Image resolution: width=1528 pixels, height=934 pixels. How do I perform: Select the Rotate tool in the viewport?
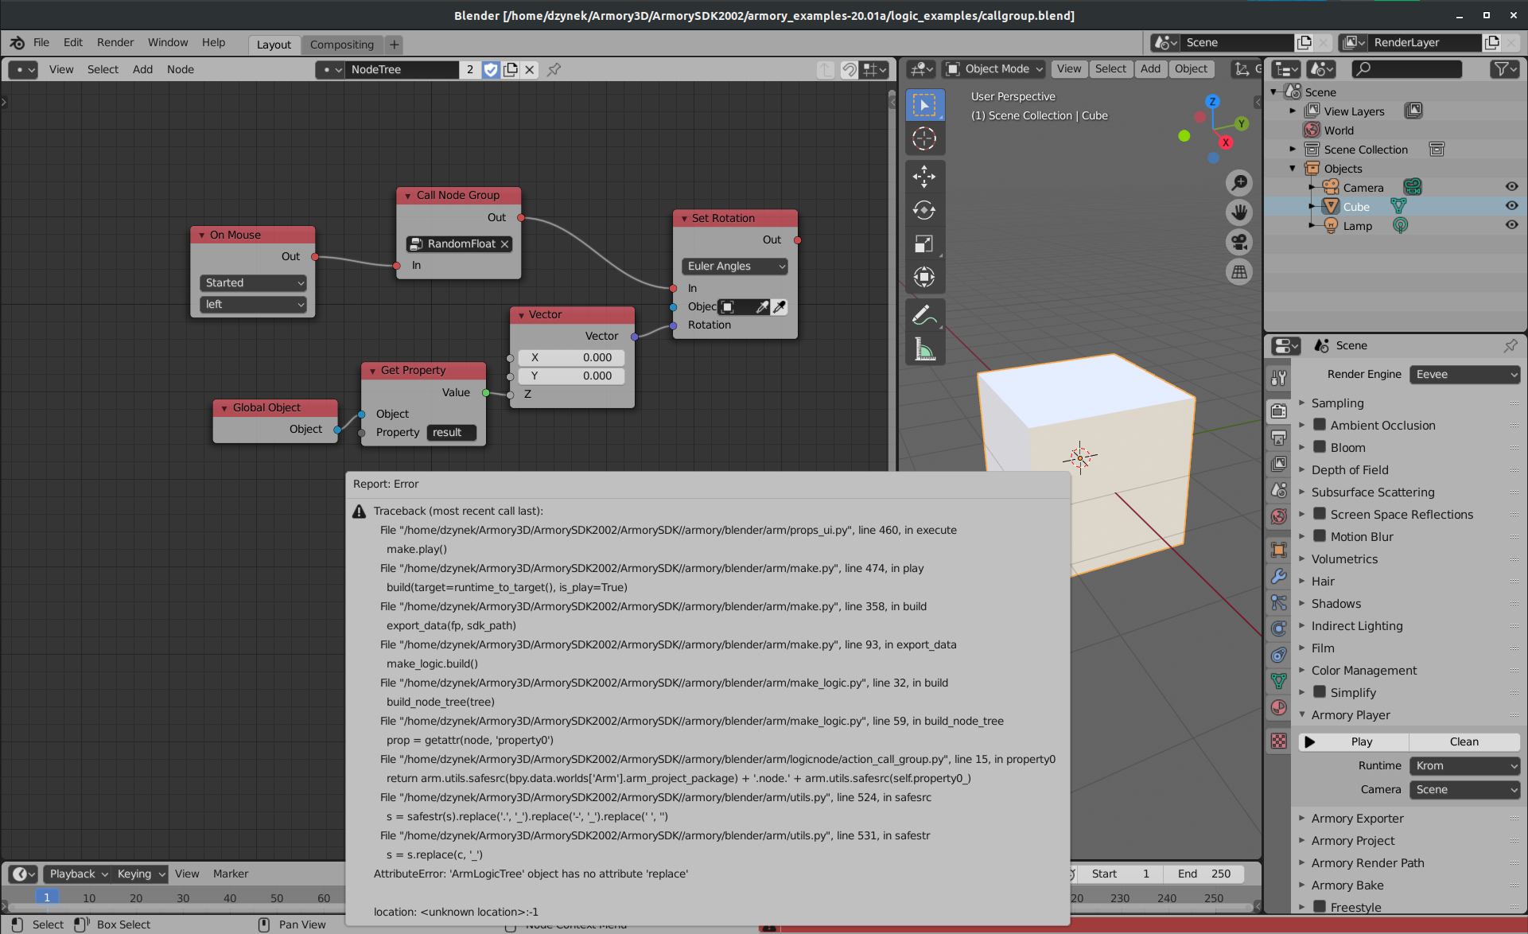click(x=925, y=210)
